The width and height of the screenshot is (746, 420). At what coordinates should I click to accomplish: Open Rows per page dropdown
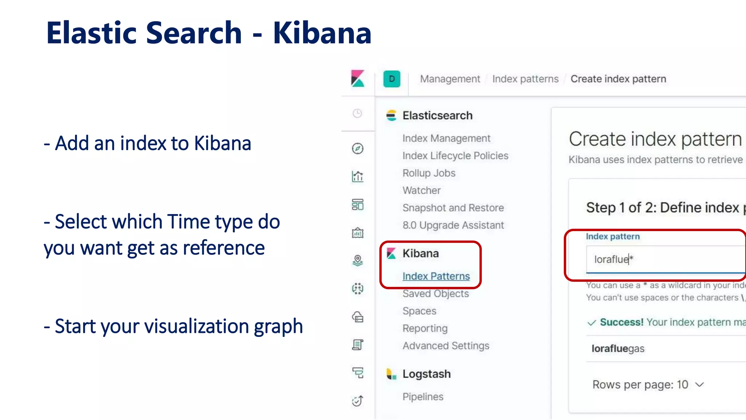click(648, 385)
